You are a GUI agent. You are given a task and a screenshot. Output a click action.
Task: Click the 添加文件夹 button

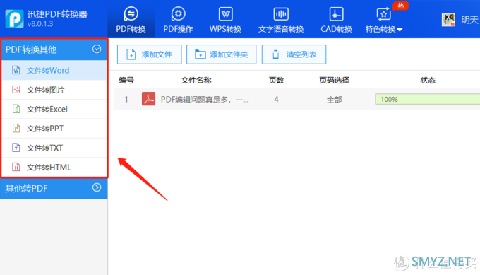(x=222, y=54)
